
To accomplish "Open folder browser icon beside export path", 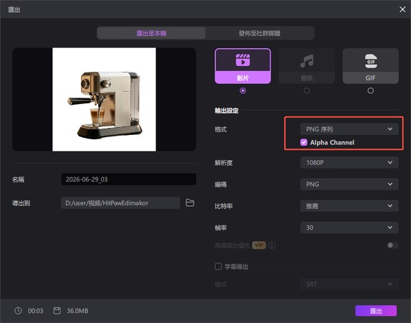I will coord(190,203).
